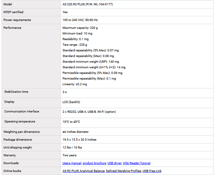
Task: Open the Users manual download link
Action: pos(72,163)
